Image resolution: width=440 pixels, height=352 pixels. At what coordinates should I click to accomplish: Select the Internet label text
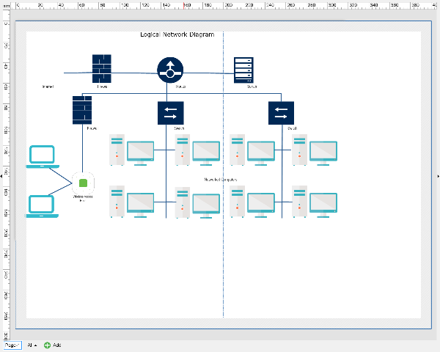click(48, 87)
